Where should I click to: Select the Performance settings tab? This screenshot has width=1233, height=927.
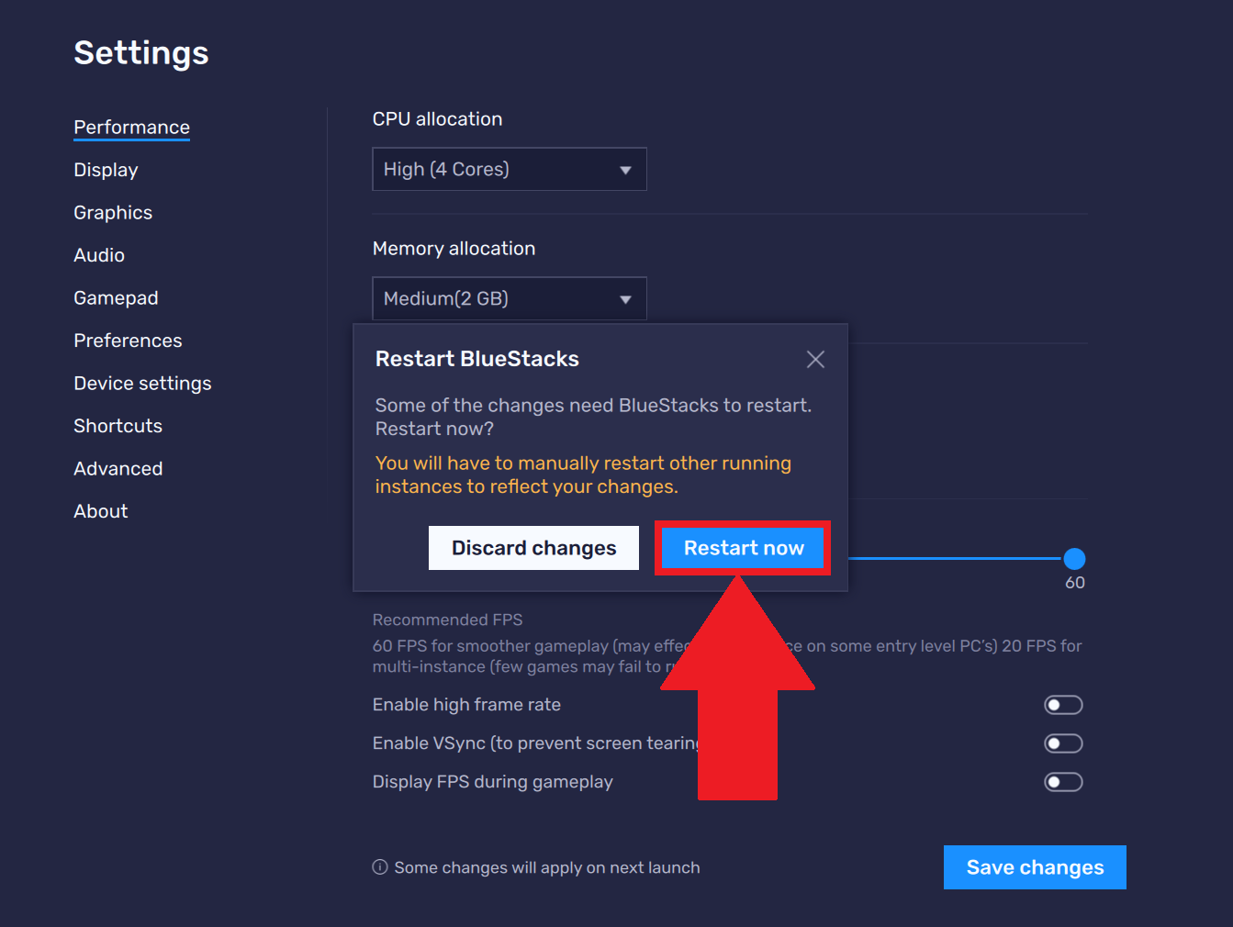[x=132, y=128]
